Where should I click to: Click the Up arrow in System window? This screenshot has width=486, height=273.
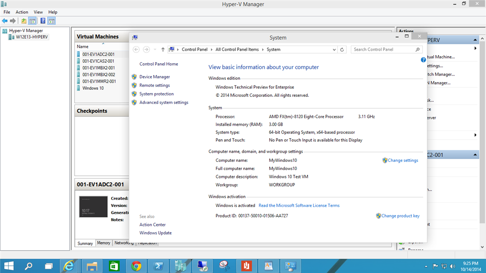(163, 49)
